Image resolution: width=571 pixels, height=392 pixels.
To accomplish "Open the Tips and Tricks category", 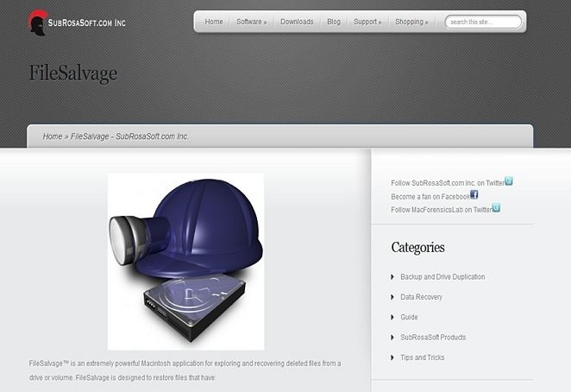I will tap(423, 357).
